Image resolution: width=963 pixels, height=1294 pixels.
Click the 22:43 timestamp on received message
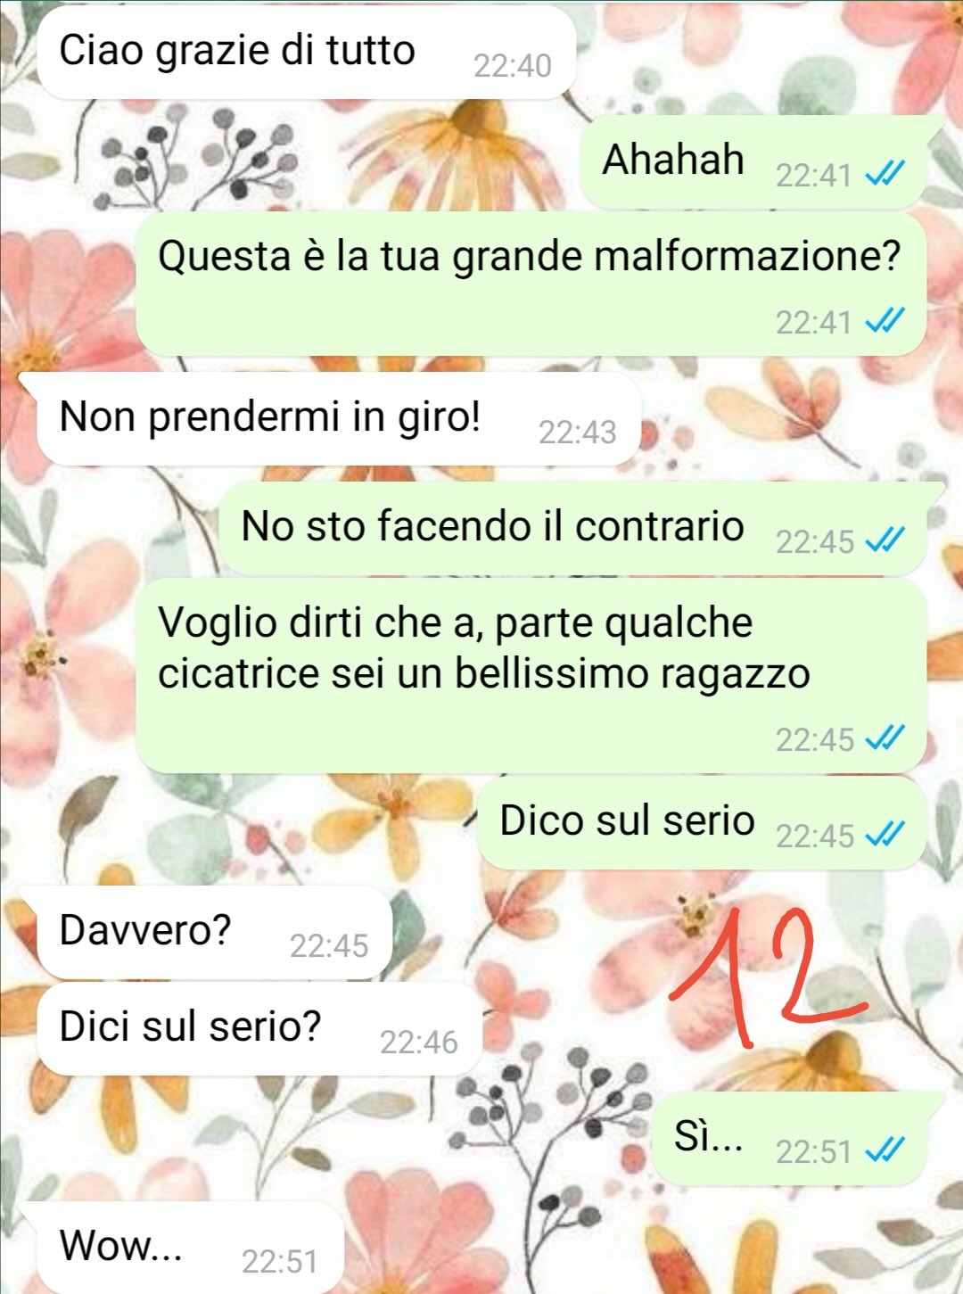pos(577,433)
